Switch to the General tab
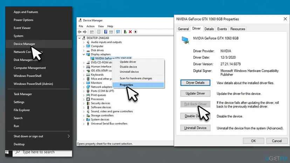The width and height of the screenshot is (290, 163). click(x=183, y=29)
